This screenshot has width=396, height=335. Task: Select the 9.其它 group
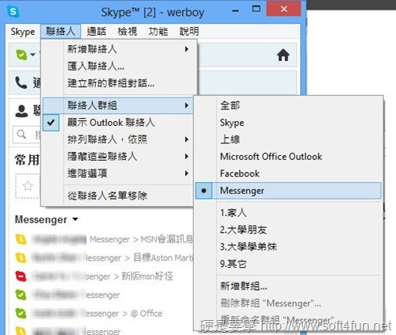pyautogui.click(x=288, y=264)
